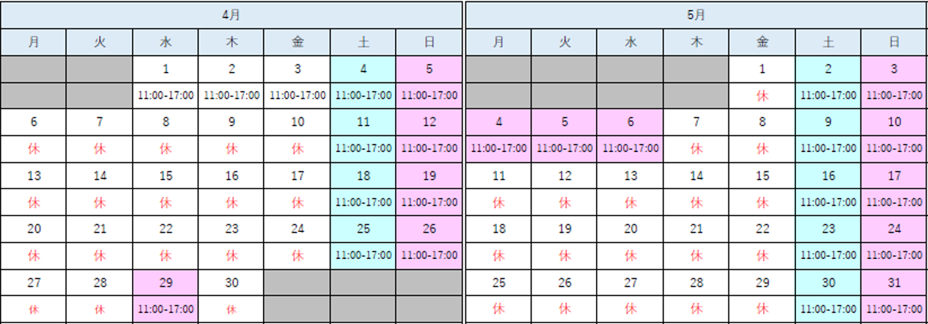The height and width of the screenshot is (324, 928).
Task: Click the 5月 month header
Action: (x=696, y=14)
